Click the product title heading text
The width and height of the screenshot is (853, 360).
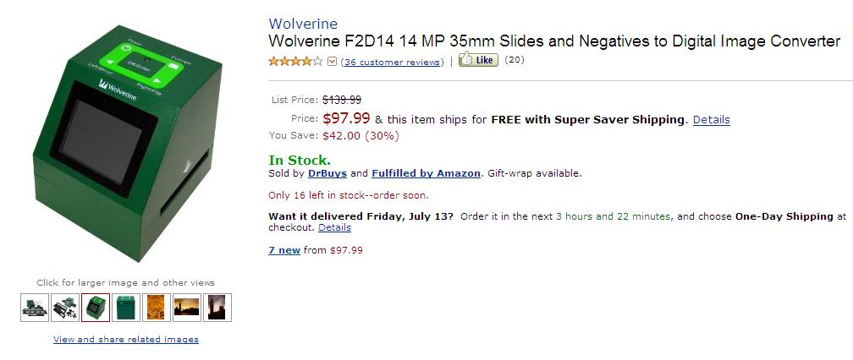pos(554,41)
